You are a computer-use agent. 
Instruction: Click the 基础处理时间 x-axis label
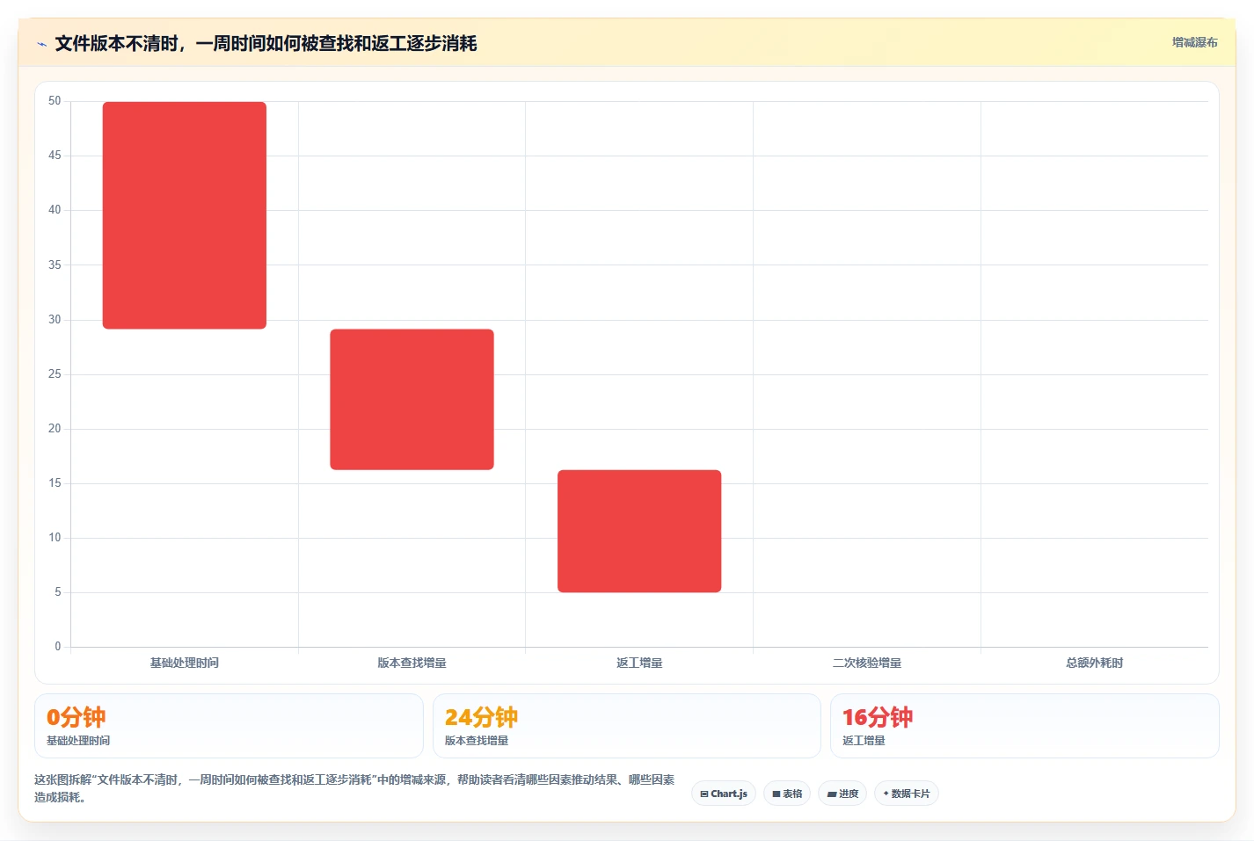pos(184,663)
